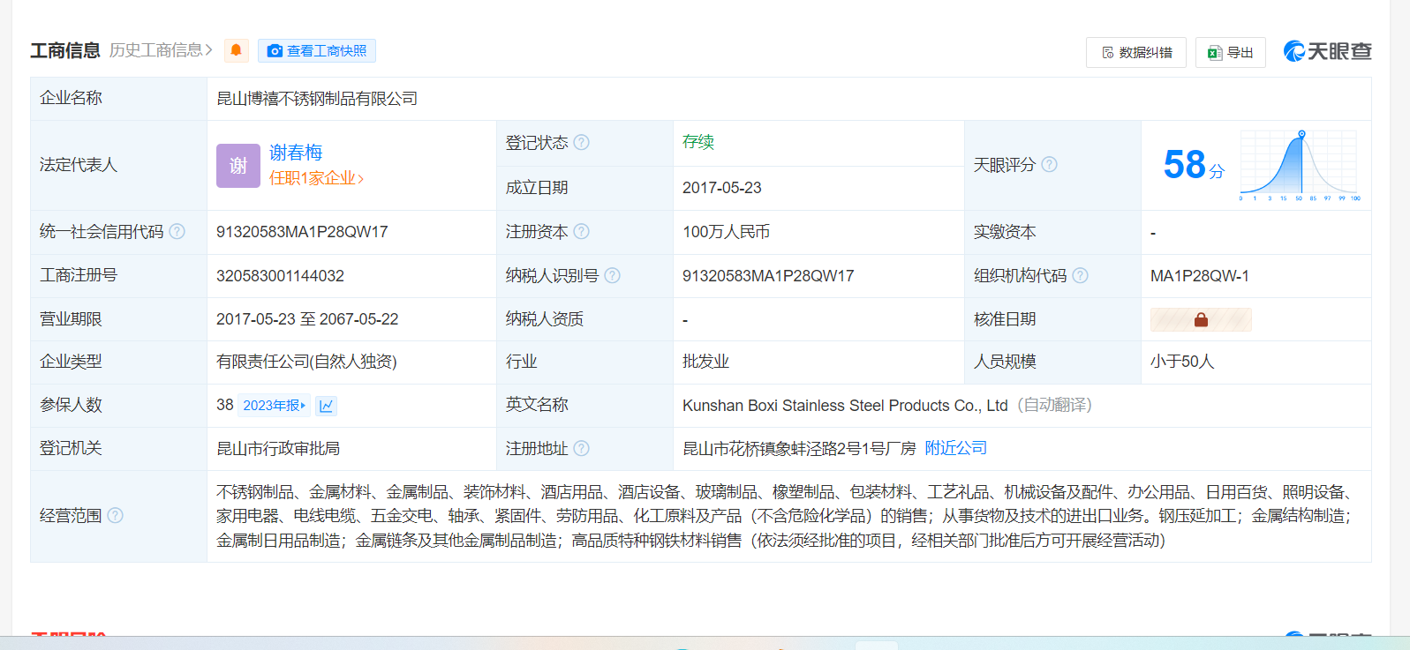Click the purple 谢 avatar

pyautogui.click(x=238, y=166)
